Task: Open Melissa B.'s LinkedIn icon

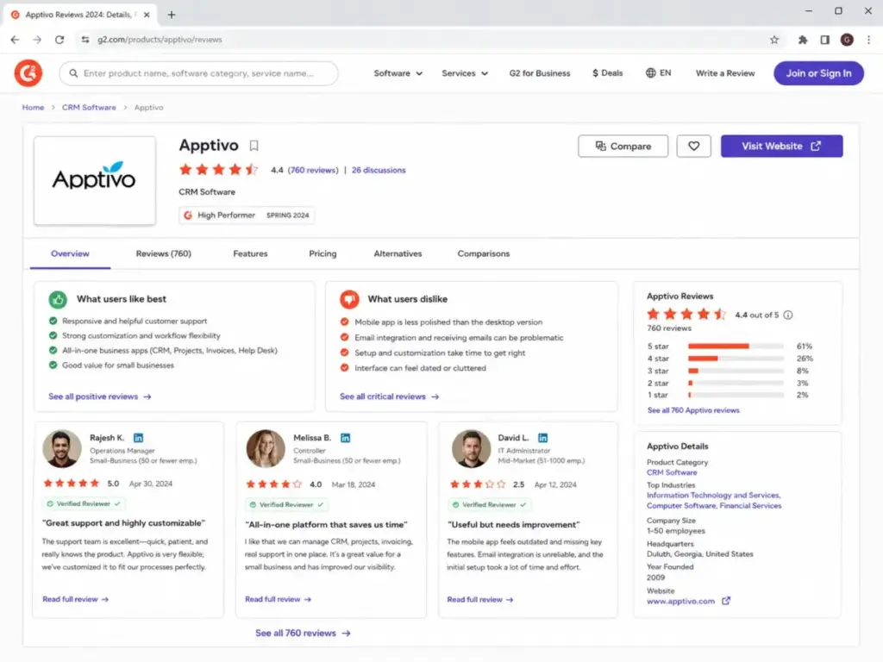Action: click(345, 437)
